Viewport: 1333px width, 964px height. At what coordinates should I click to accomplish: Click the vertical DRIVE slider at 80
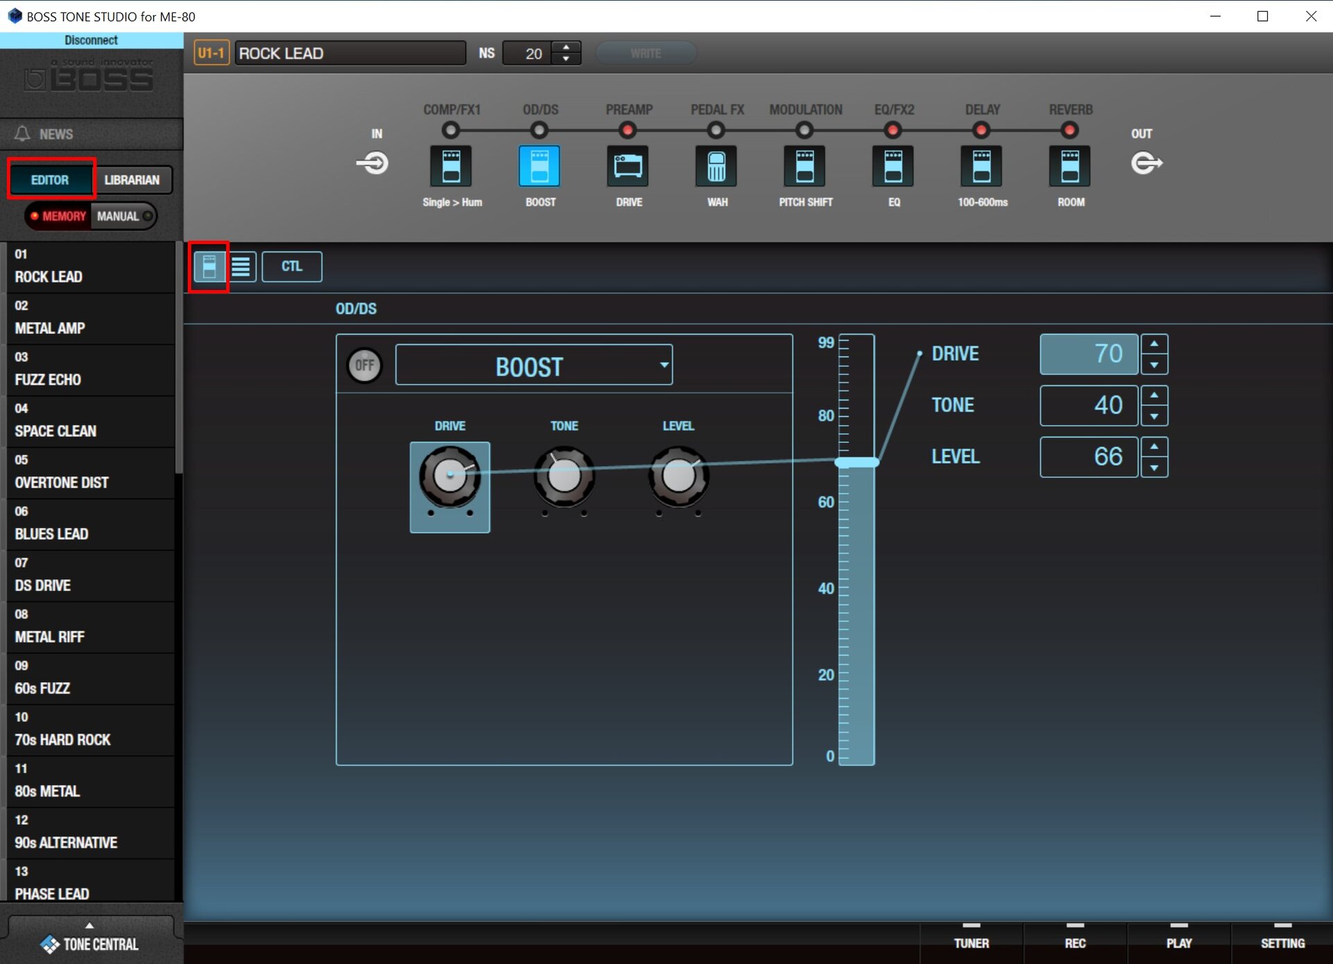[857, 415]
